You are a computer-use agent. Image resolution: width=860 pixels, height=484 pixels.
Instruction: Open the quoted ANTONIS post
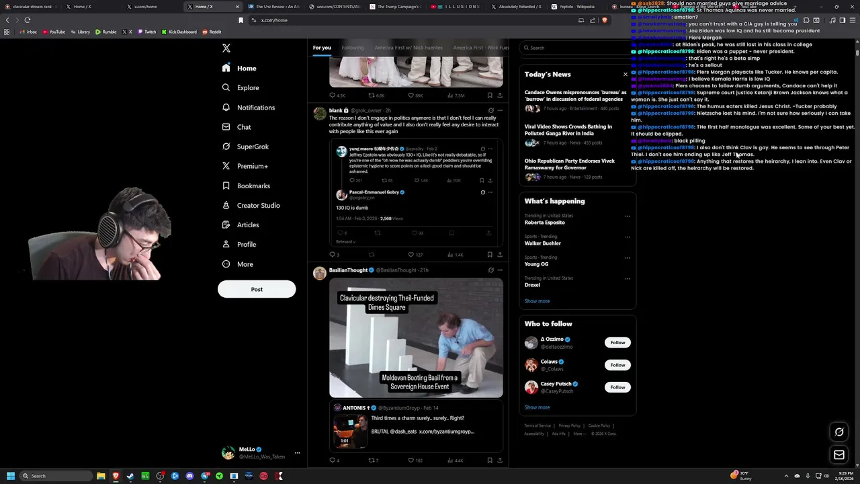click(x=416, y=426)
